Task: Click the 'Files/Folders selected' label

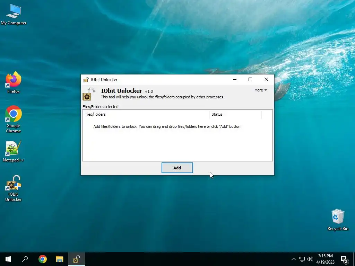Action: click(101, 107)
